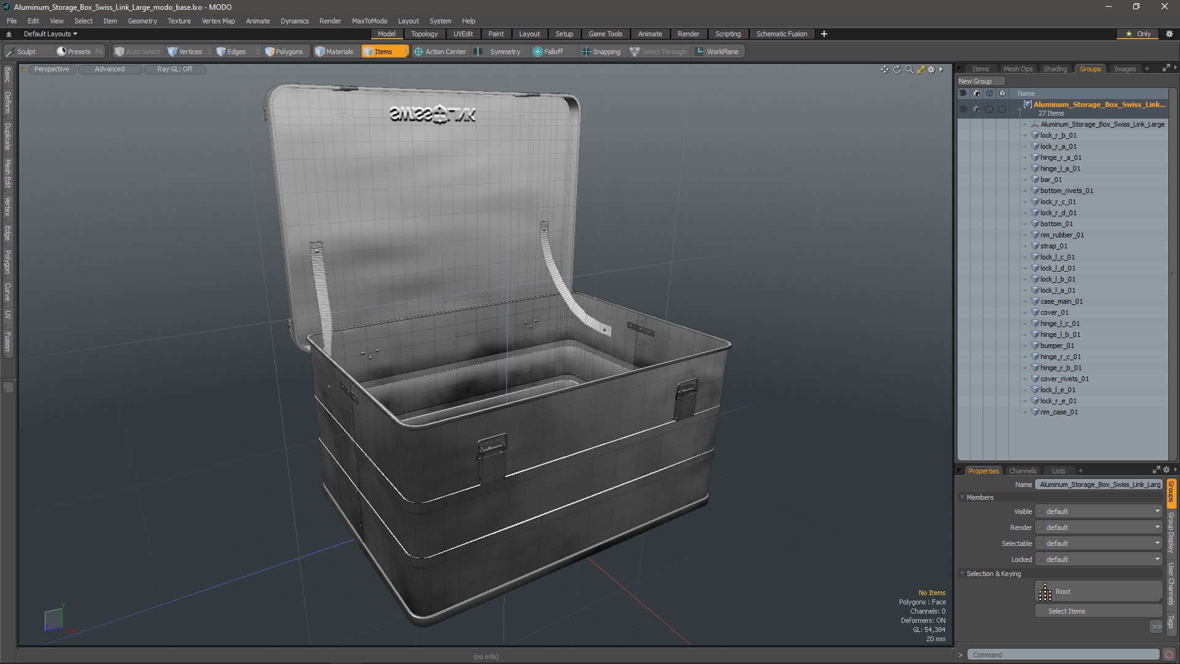The height and width of the screenshot is (664, 1180).
Task: Click the Command input field
Action: pos(1063,655)
